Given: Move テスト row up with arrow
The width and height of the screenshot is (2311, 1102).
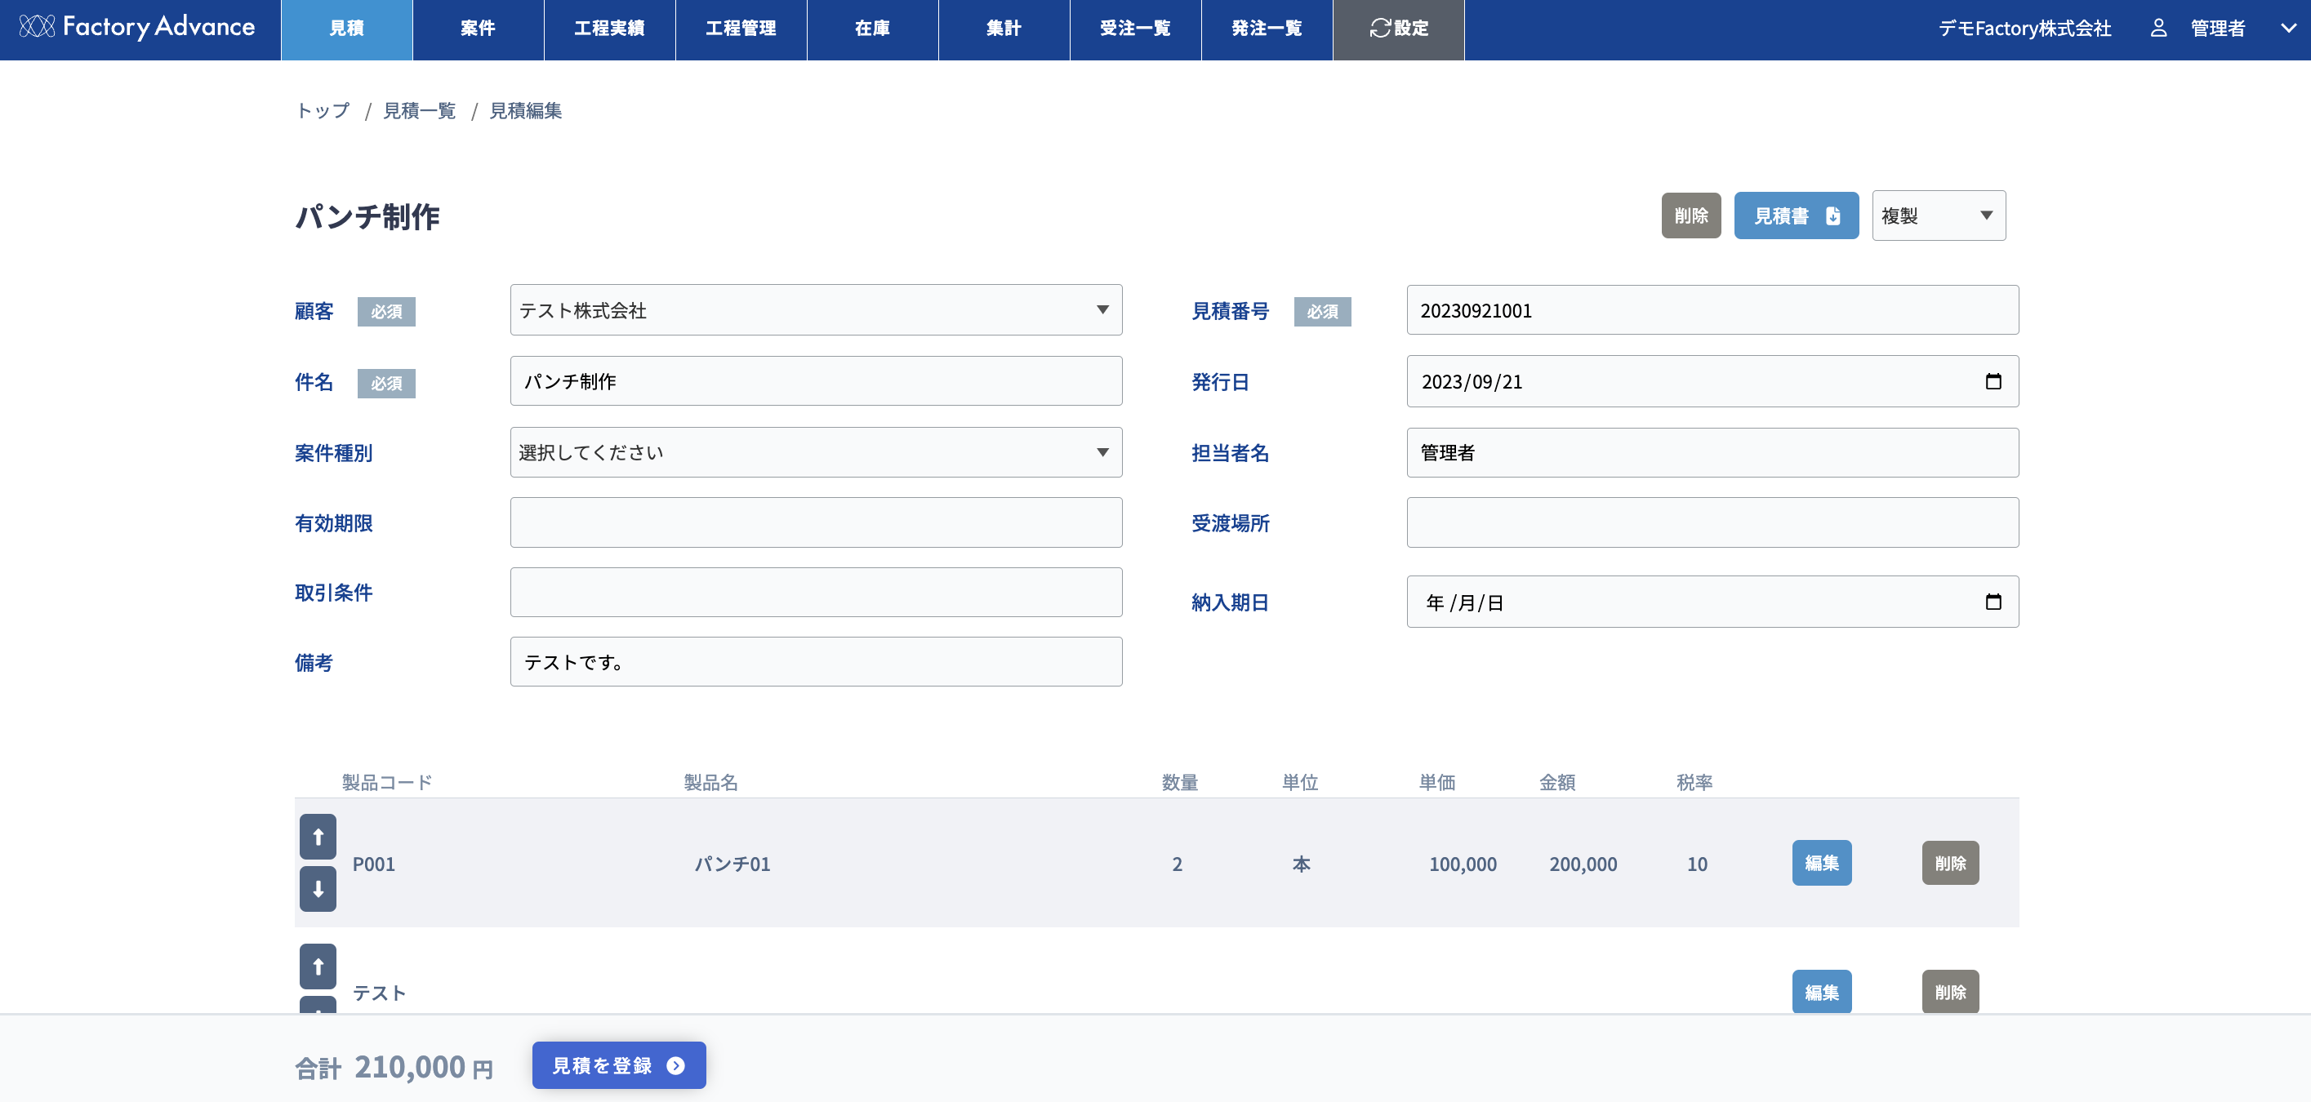Looking at the screenshot, I should pyautogui.click(x=318, y=966).
